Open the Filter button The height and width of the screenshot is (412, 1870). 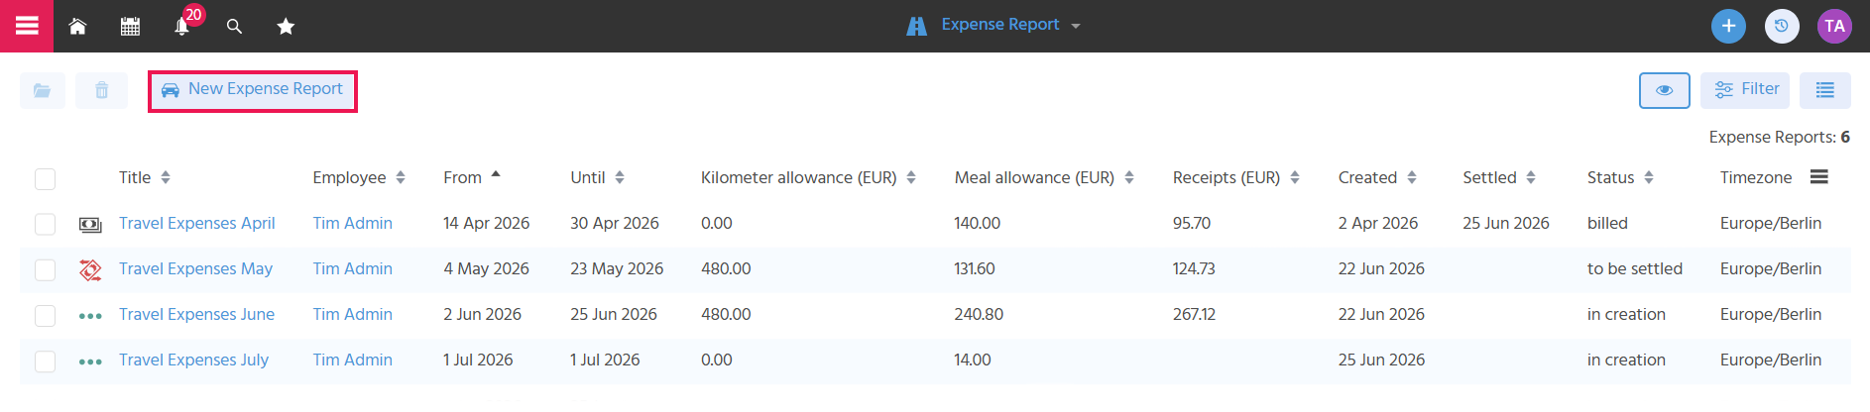(x=1745, y=90)
